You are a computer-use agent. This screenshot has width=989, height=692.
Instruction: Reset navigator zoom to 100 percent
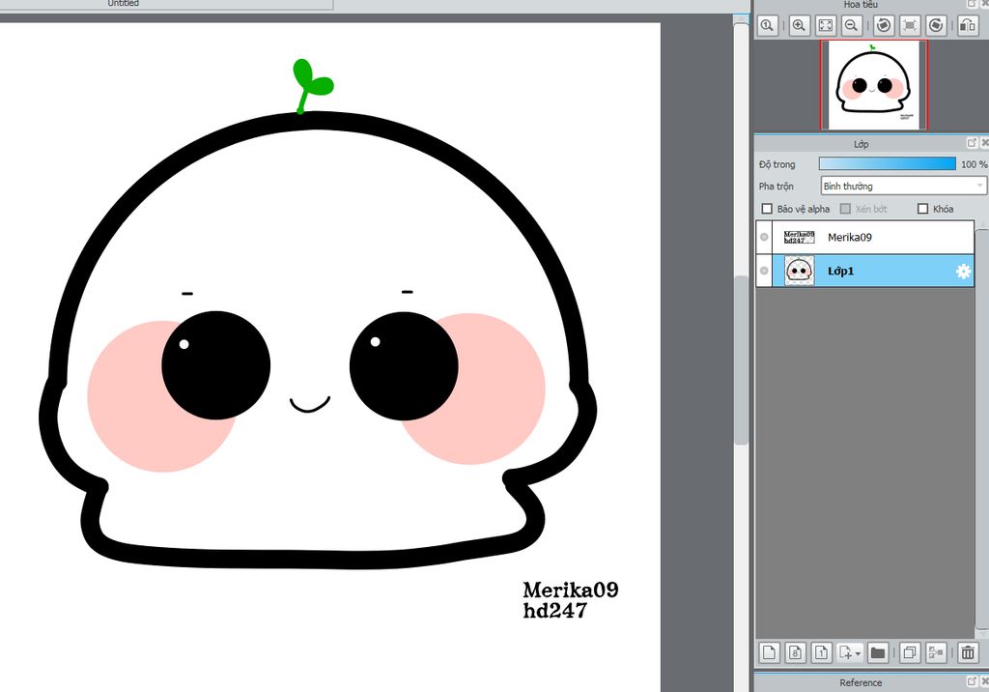[768, 26]
